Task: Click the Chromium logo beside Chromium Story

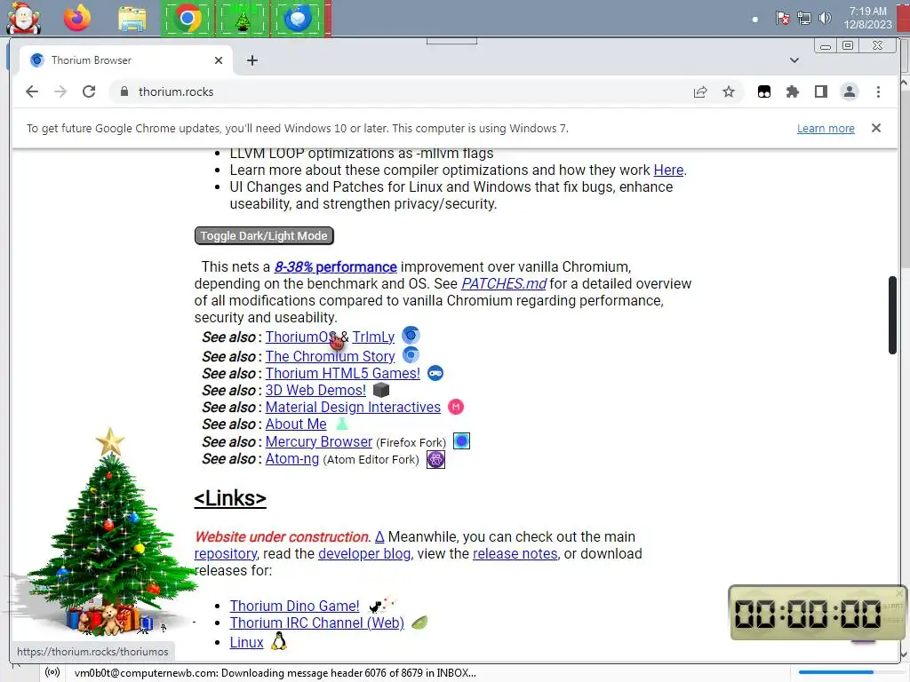Action: pos(411,354)
